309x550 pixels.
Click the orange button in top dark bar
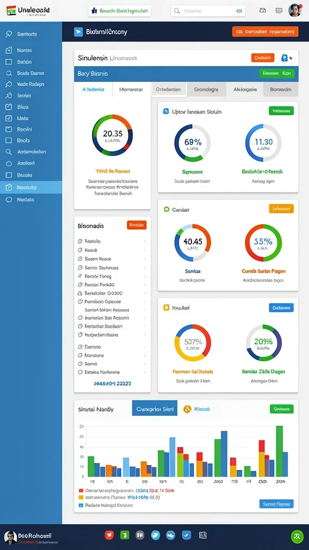265,32
